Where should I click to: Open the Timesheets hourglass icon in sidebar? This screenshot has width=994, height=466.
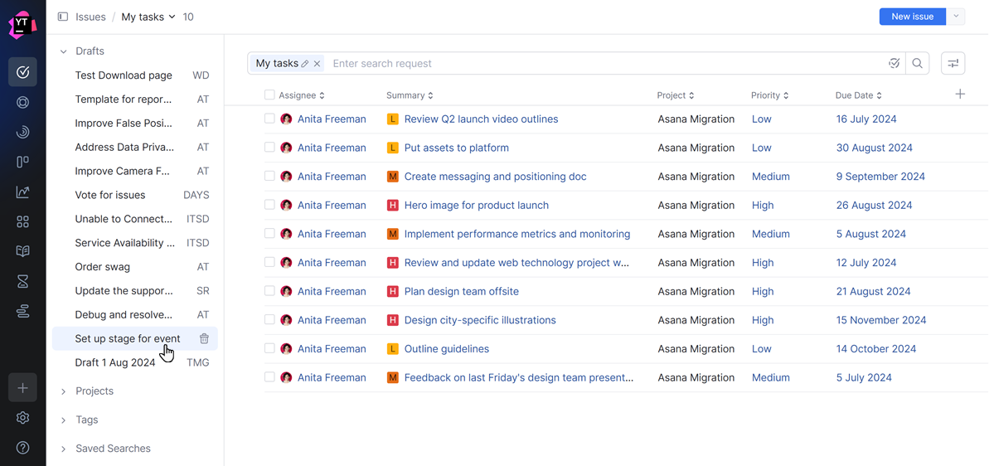pos(22,282)
